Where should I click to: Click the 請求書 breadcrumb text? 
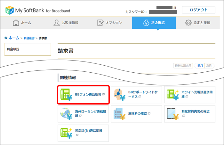[x=43, y=38]
